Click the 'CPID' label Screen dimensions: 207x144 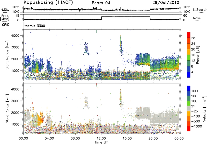pyautogui.click(x=6, y=25)
